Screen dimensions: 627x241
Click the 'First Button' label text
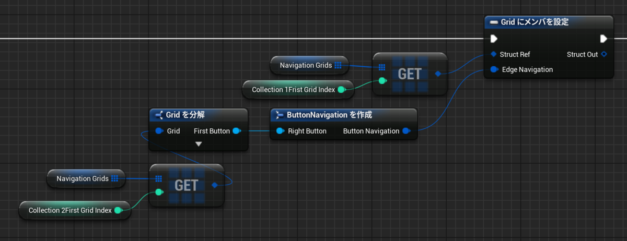pyautogui.click(x=212, y=131)
